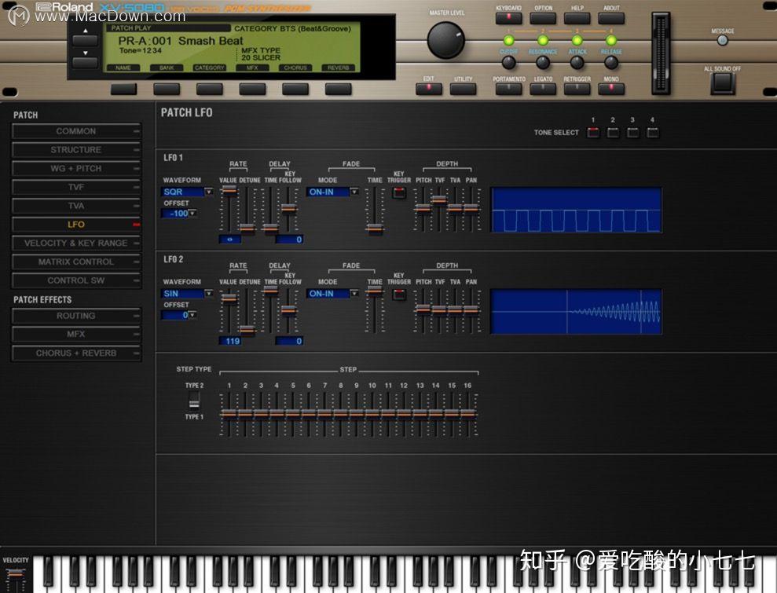
Task: Adjust the Step 8 slider
Action: 341,414
